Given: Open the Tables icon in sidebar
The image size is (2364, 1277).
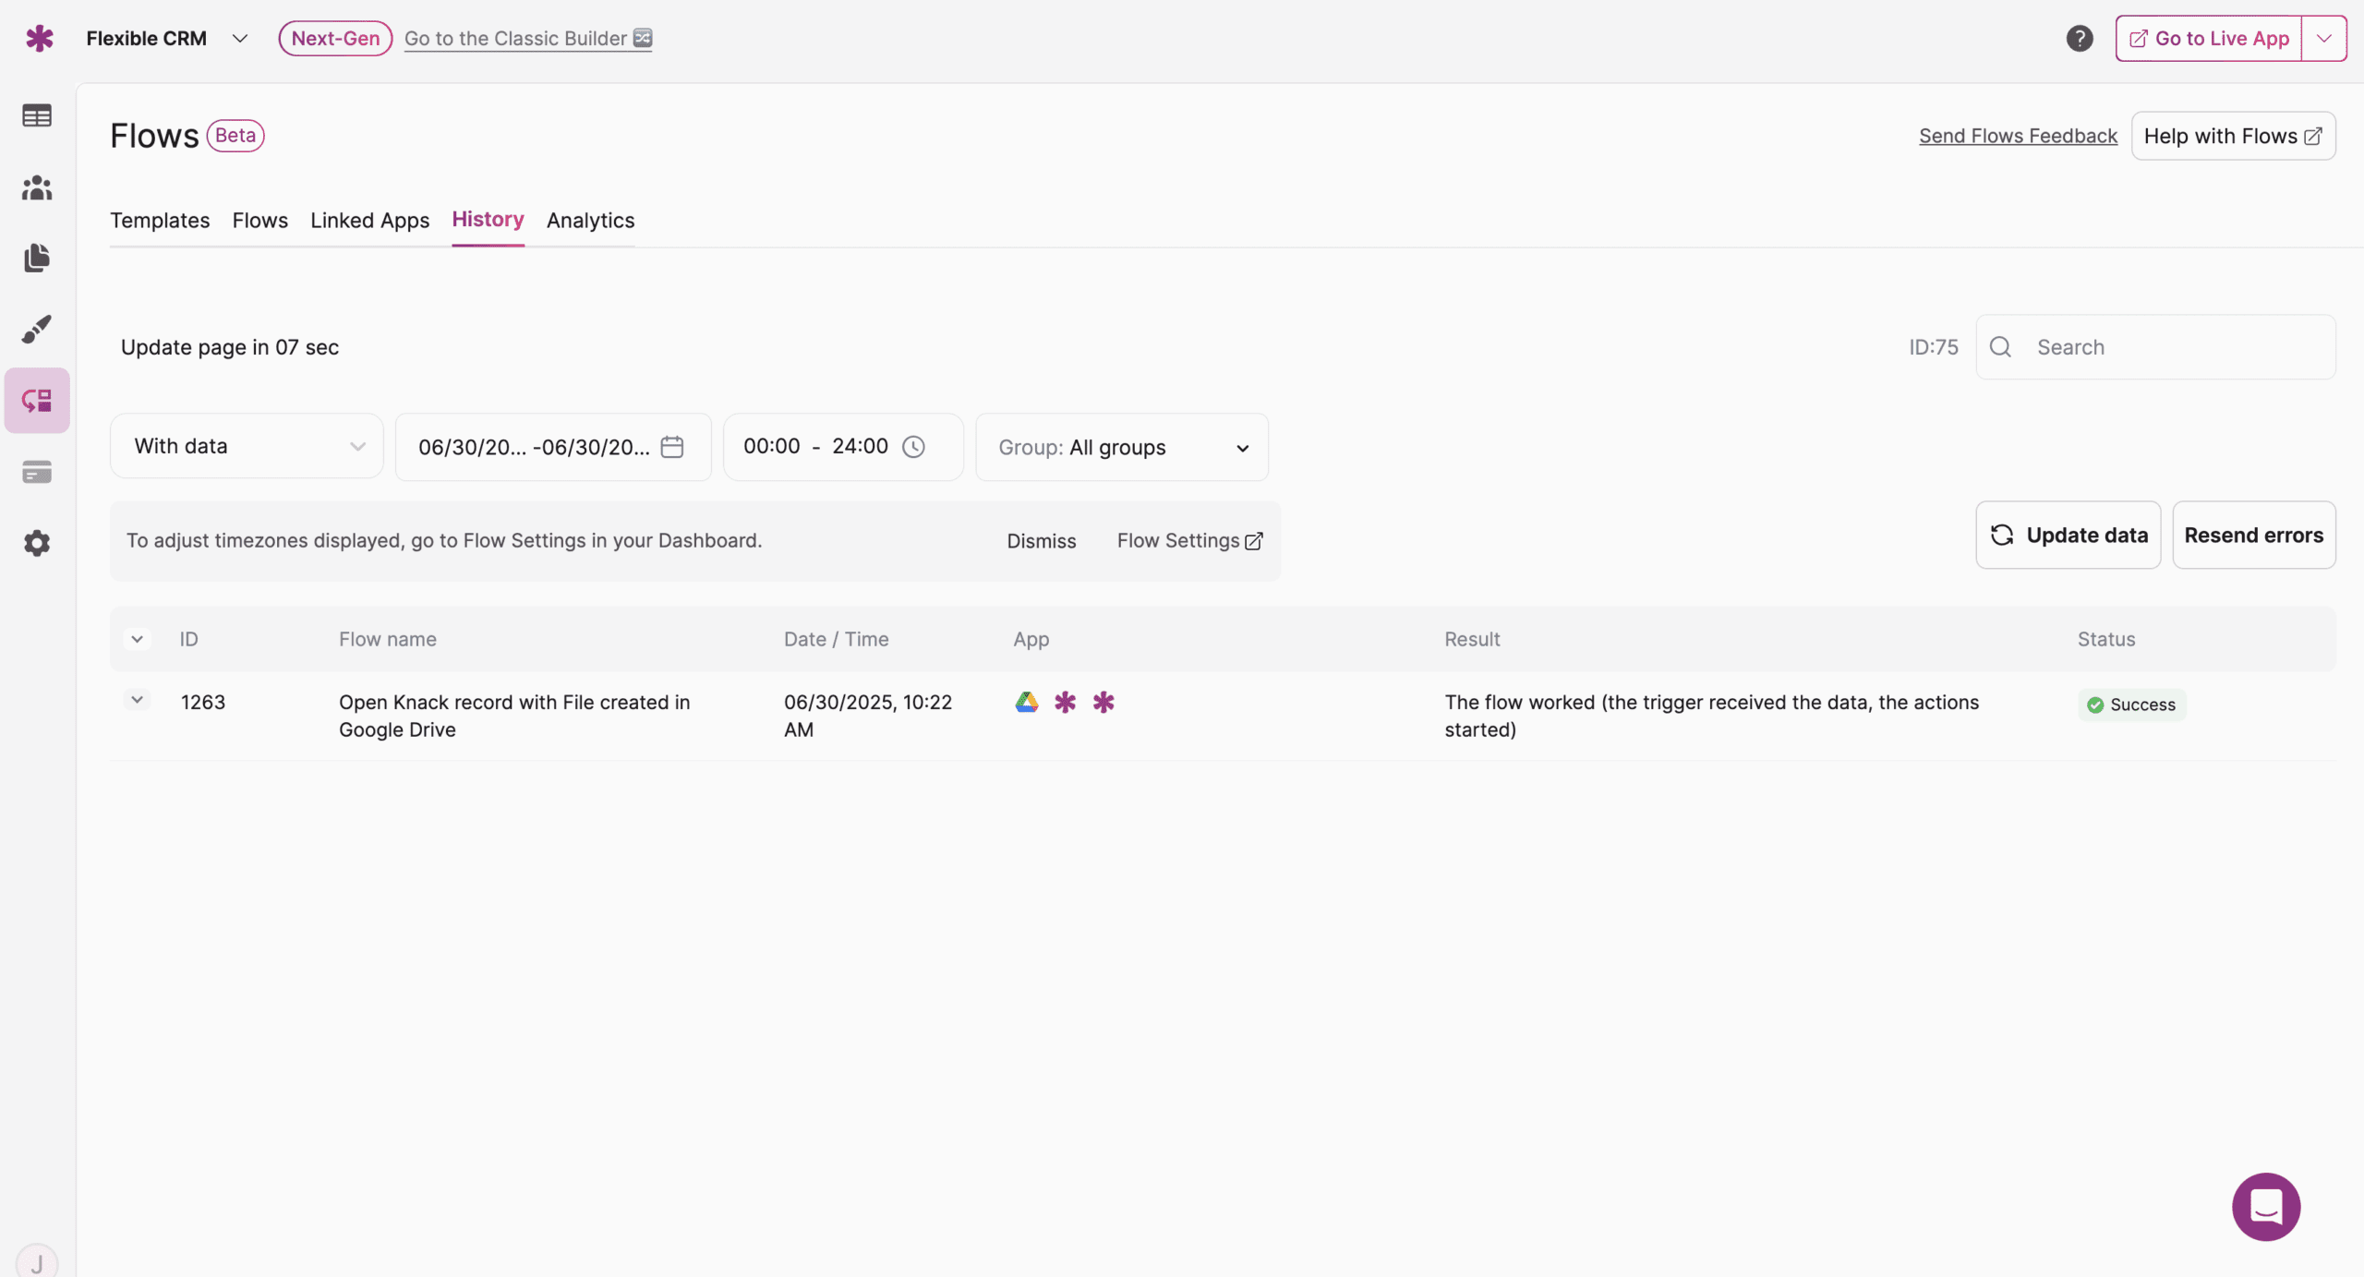Looking at the screenshot, I should [x=37, y=116].
